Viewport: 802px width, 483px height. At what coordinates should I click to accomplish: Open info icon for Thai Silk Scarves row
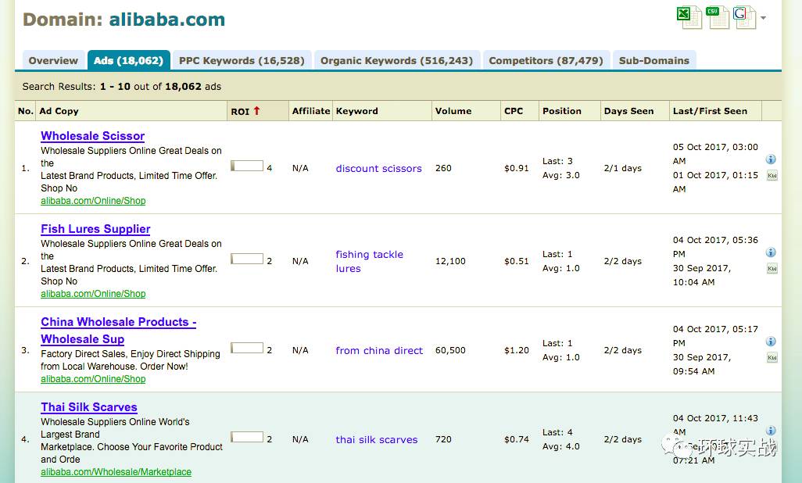click(x=771, y=431)
